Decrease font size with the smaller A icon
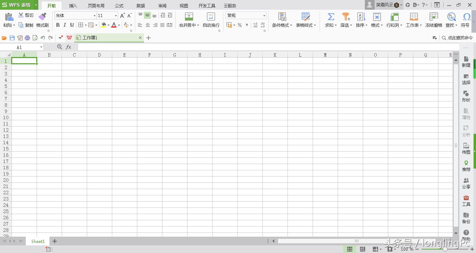 tap(129, 15)
